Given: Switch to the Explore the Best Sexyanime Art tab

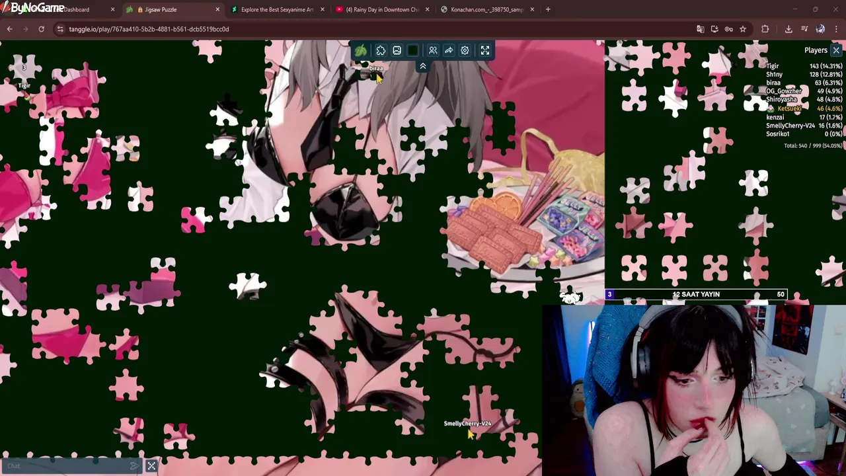Looking at the screenshot, I should [x=277, y=9].
